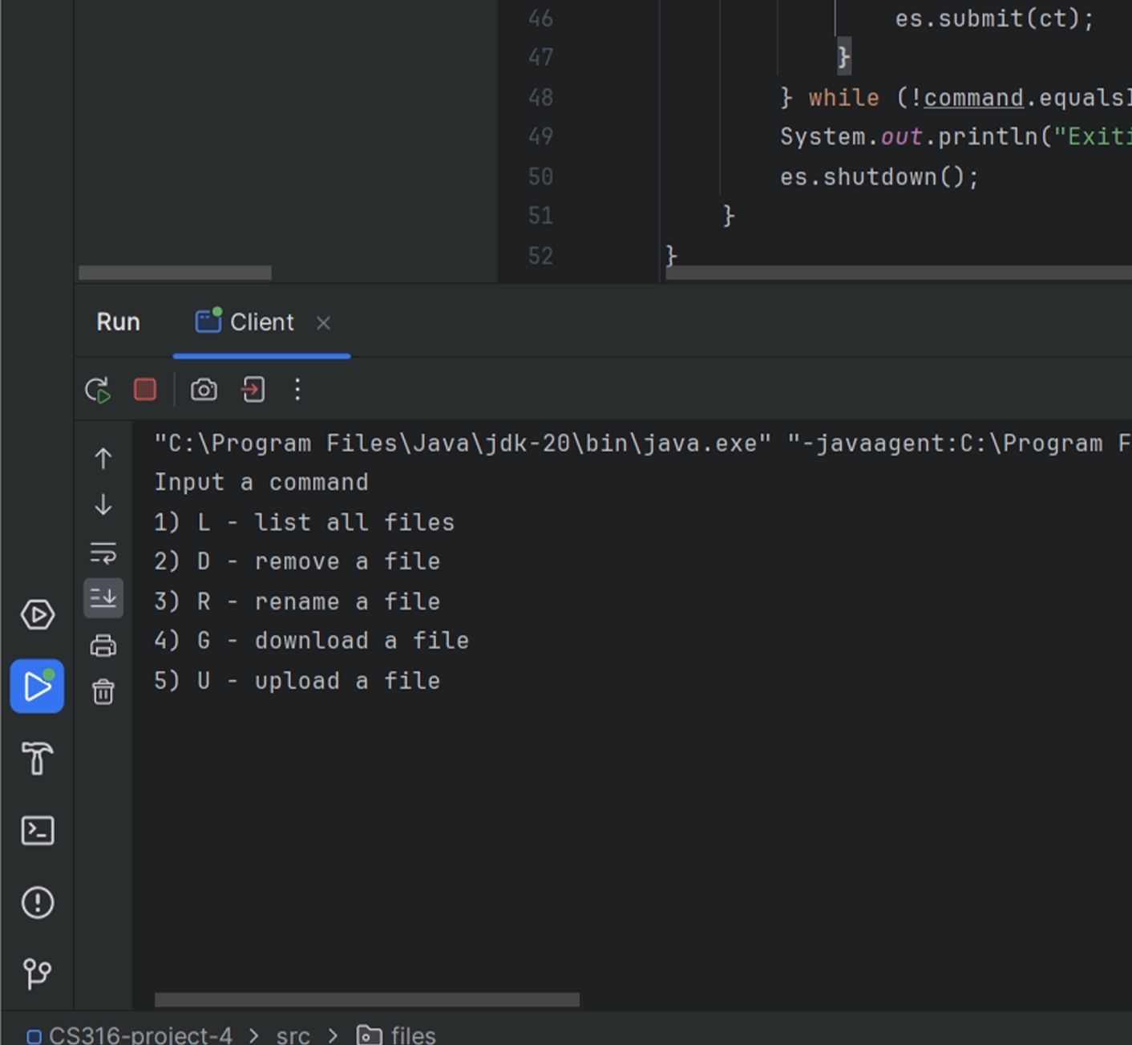Open the three-dot more options menu

(297, 390)
